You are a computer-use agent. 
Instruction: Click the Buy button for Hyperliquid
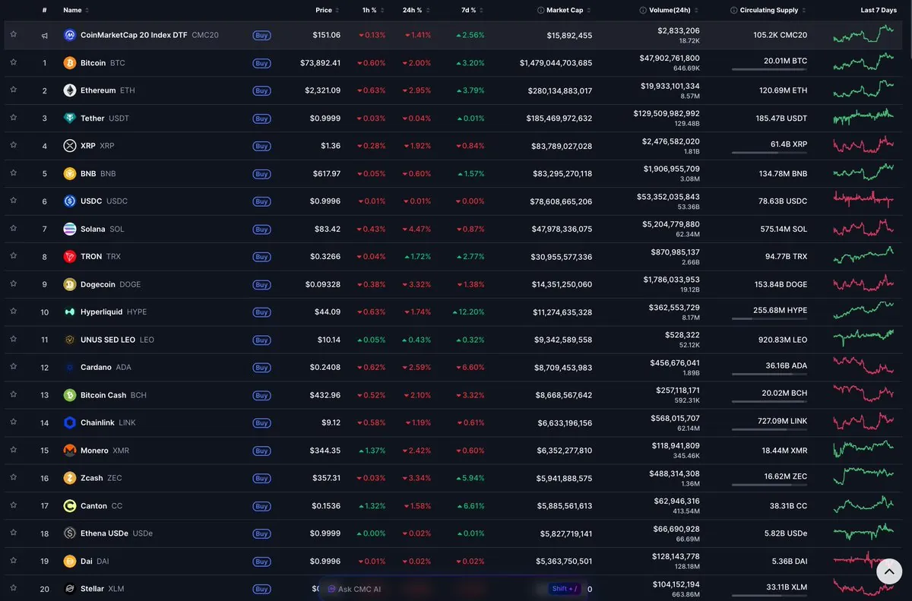pos(261,312)
